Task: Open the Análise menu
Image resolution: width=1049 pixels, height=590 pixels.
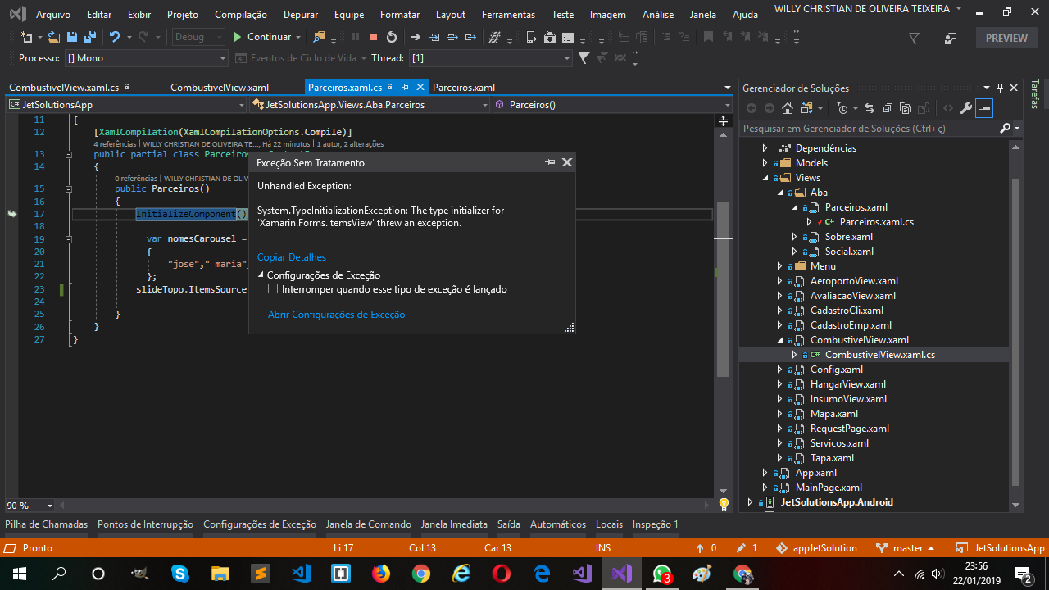Action: (658, 15)
